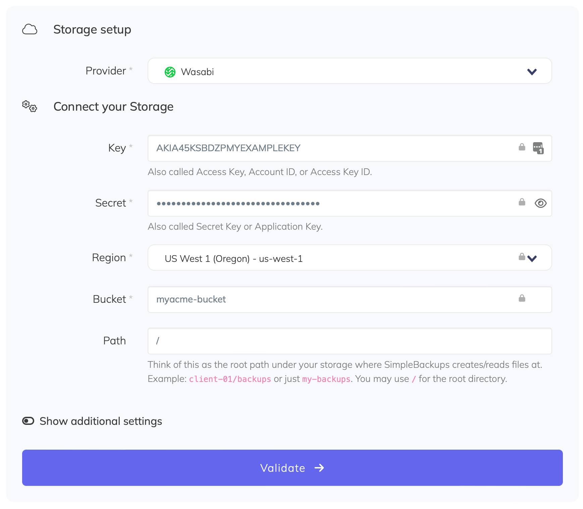Enable the Show additional settings switch

pyautogui.click(x=28, y=421)
